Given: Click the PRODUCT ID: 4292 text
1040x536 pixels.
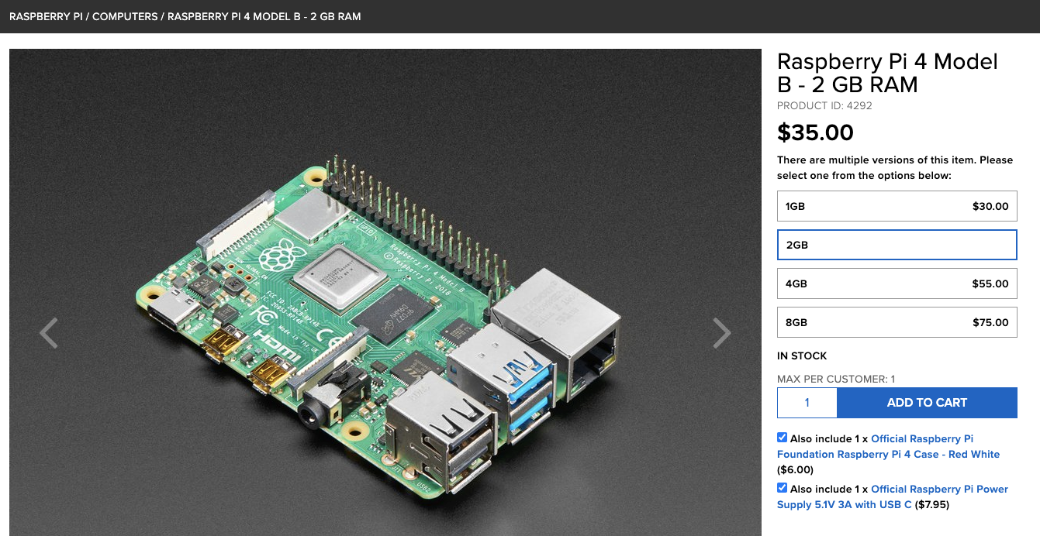Looking at the screenshot, I should [824, 105].
